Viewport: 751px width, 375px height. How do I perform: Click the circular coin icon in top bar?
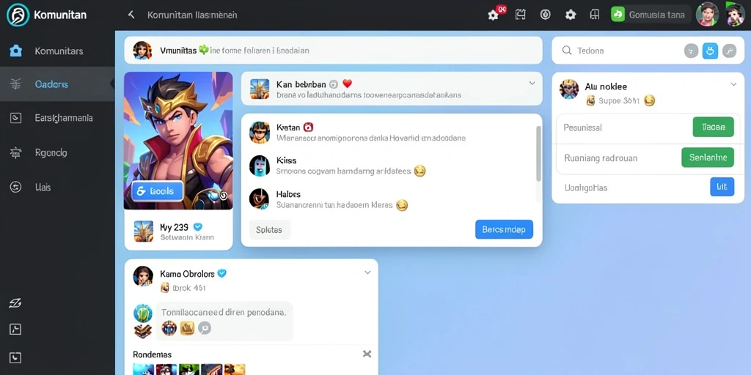tap(545, 15)
